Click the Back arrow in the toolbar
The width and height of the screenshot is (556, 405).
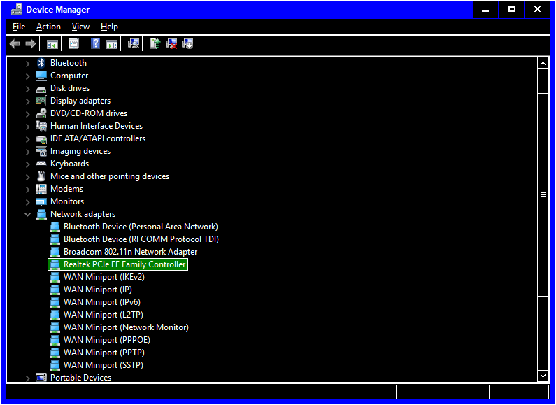(15, 44)
